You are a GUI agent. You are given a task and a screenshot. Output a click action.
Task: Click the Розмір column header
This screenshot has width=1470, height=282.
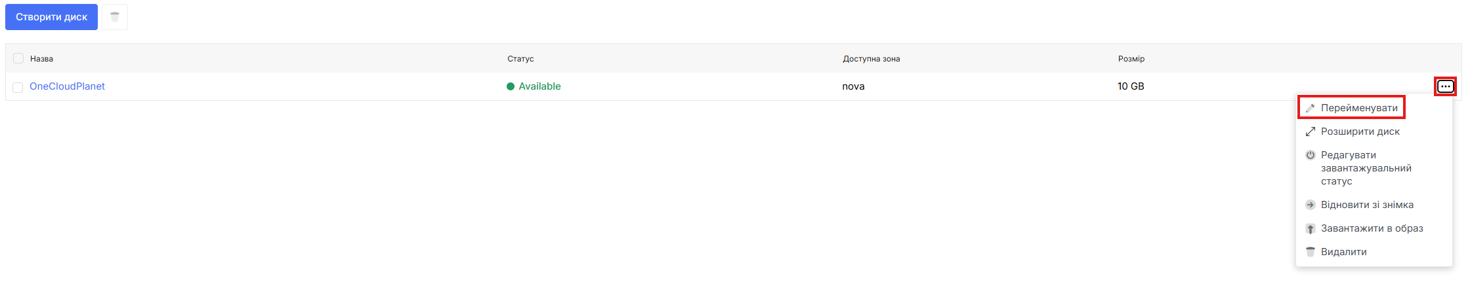point(1131,59)
